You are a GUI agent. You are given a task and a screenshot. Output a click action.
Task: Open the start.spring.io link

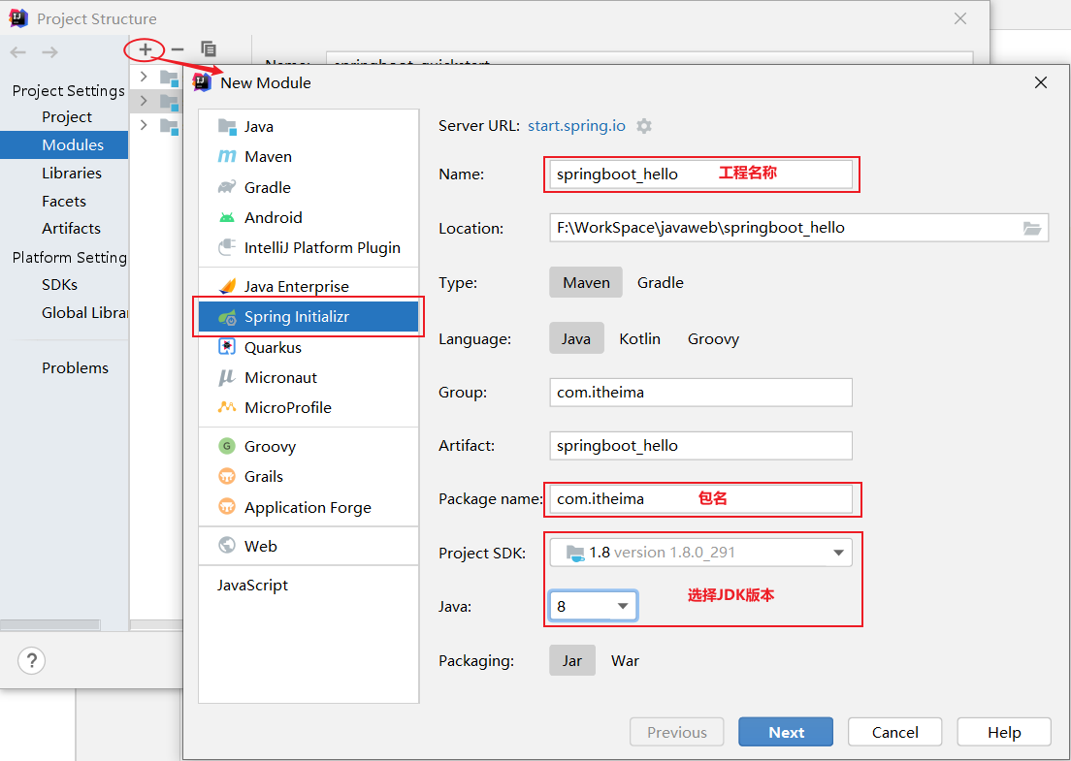(x=576, y=126)
